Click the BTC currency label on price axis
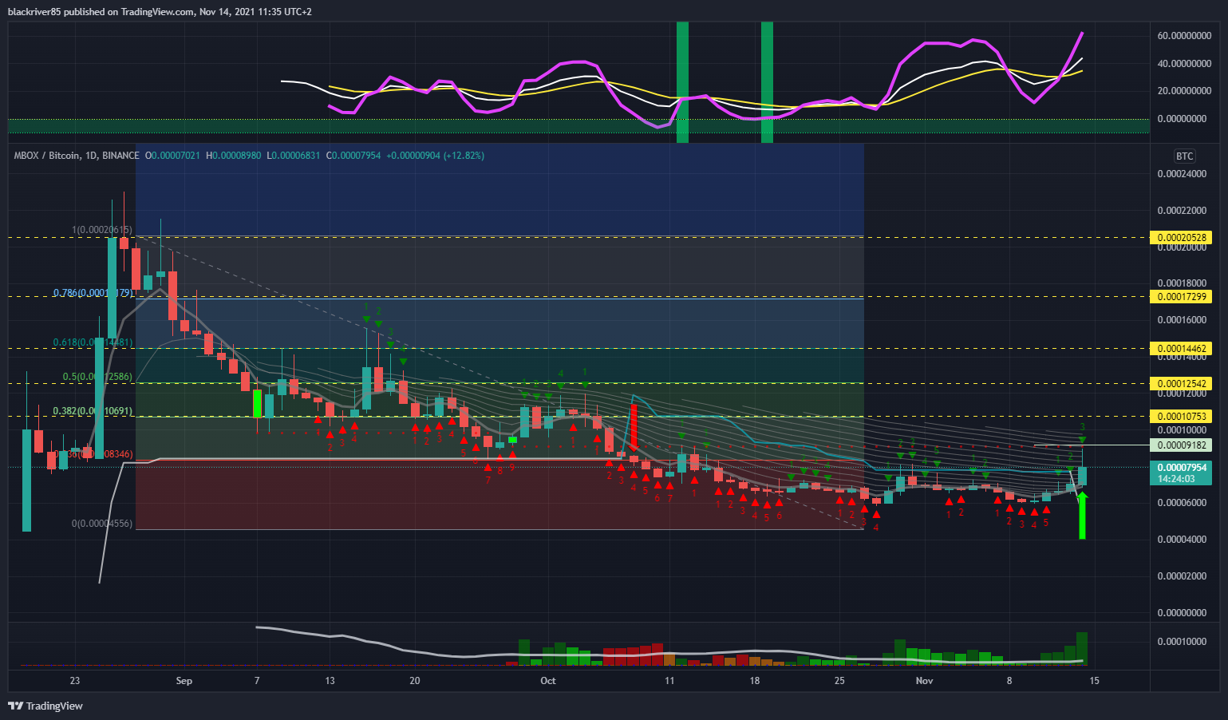The image size is (1228, 720). 1184,156
